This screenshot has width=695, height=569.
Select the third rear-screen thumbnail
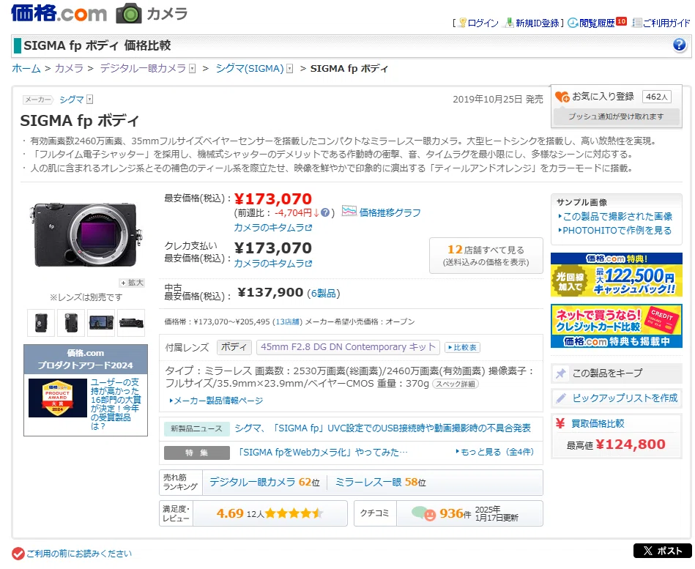101,323
